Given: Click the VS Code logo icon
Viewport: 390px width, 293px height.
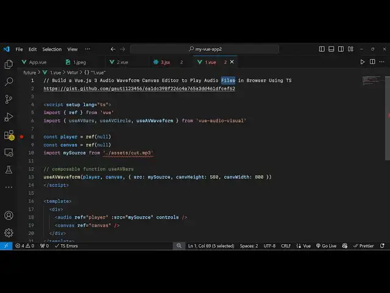Looking at the screenshot, I should [7, 49].
